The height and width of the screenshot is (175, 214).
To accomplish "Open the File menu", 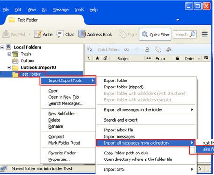I will [x=6, y=10].
